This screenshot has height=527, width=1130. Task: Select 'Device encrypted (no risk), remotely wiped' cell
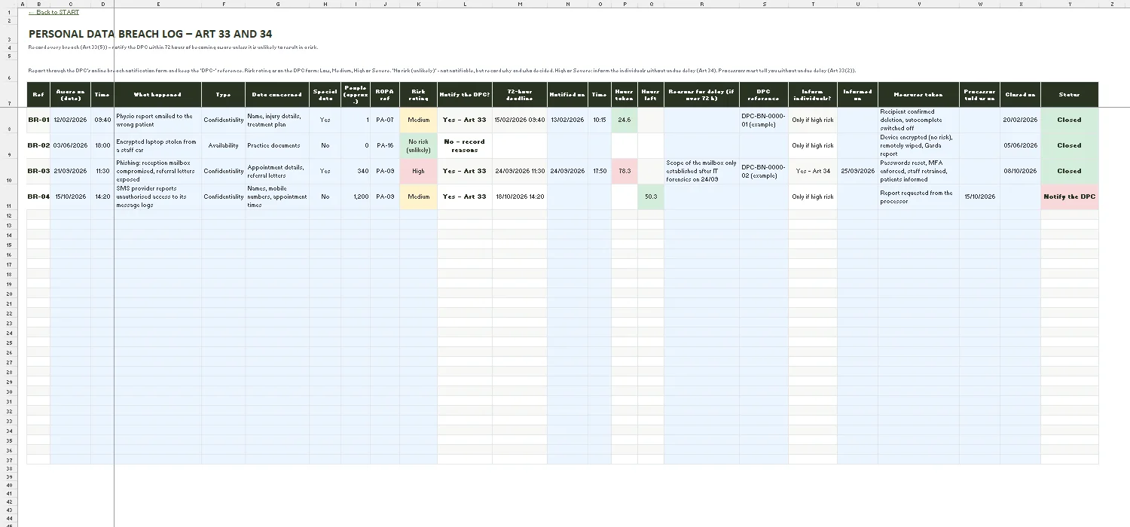(x=918, y=145)
